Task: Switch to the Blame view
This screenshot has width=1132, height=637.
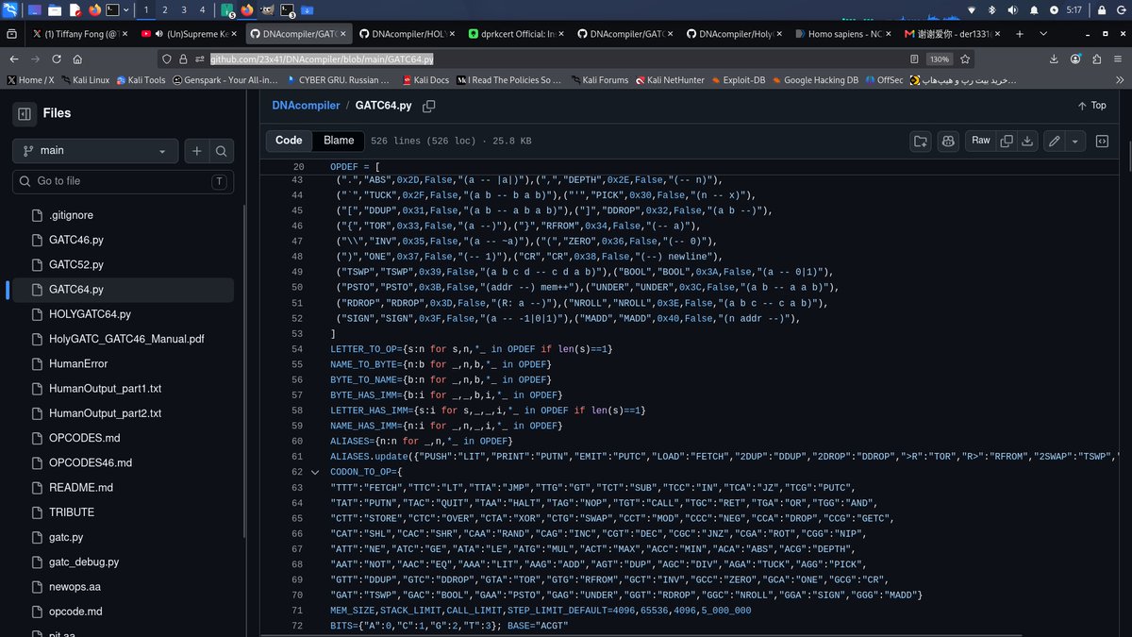Action: (339, 141)
